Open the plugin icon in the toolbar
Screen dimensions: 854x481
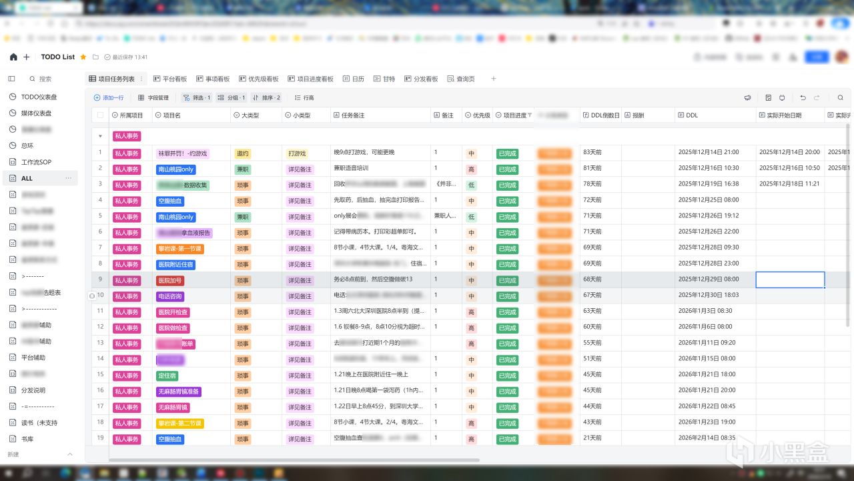point(782,97)
